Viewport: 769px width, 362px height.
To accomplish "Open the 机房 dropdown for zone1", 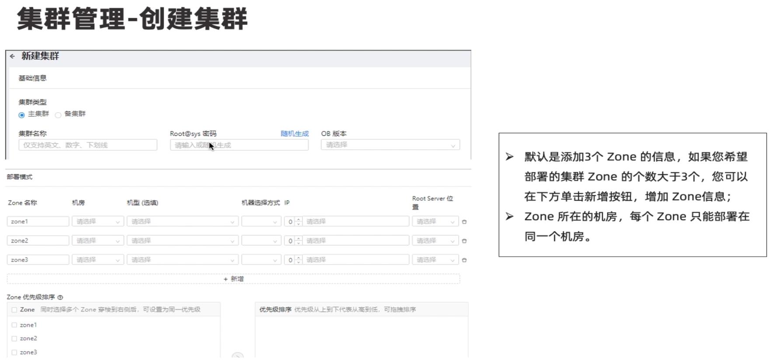I will [x=98, y=222].
